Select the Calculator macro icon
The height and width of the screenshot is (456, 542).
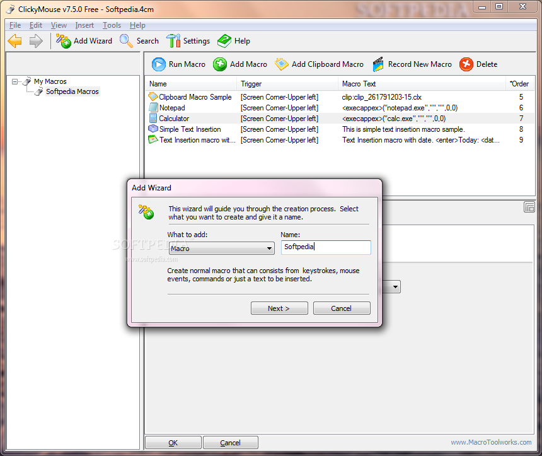[x=153, y=118]
